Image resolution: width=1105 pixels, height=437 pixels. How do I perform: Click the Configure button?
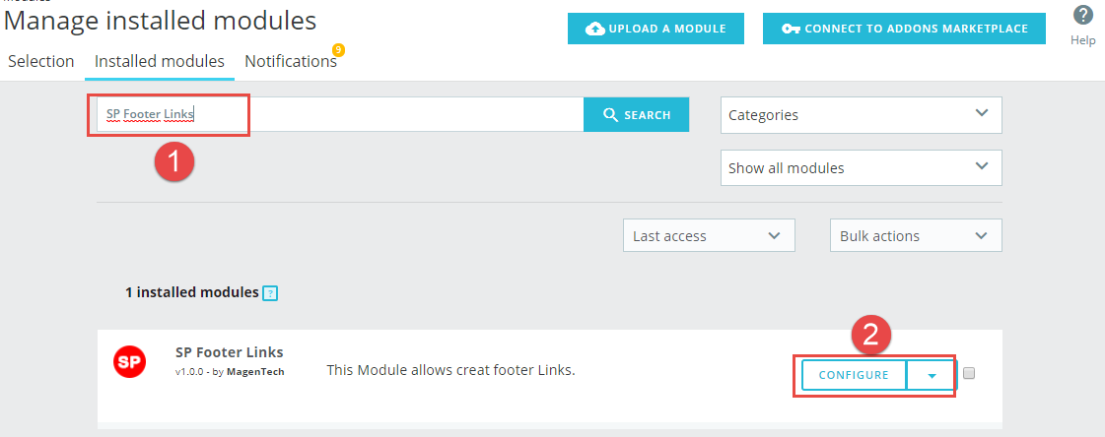tap(854, 376)
